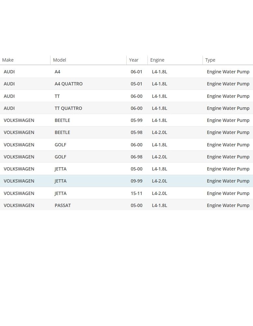Select the A4 model cell
Image resolution: width=253 pixels, height=326 pixels.
57,72
